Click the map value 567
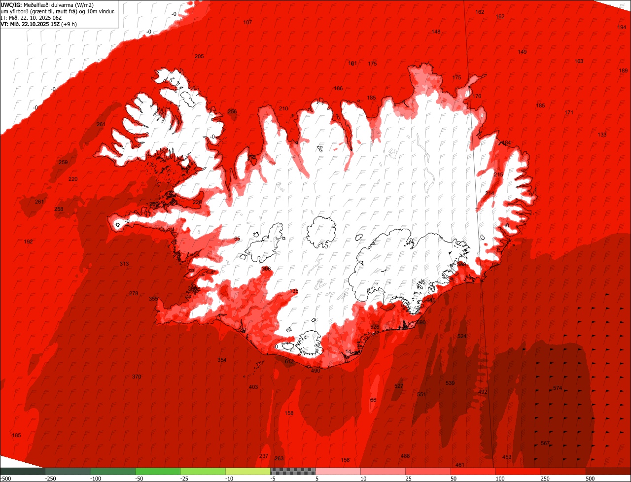Image resolution: width=631 pixels, height=482 pixels. point(545,444)
